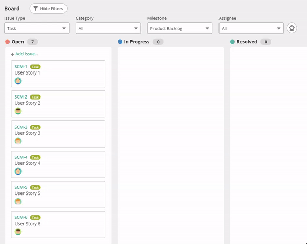Select the User Story 4 card title
The image size is (307, 244).
point(28,163)
